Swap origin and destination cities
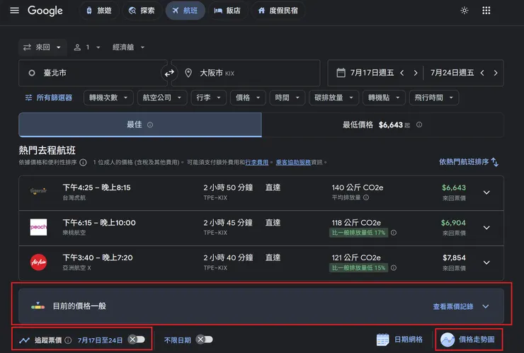 point(169,73)
